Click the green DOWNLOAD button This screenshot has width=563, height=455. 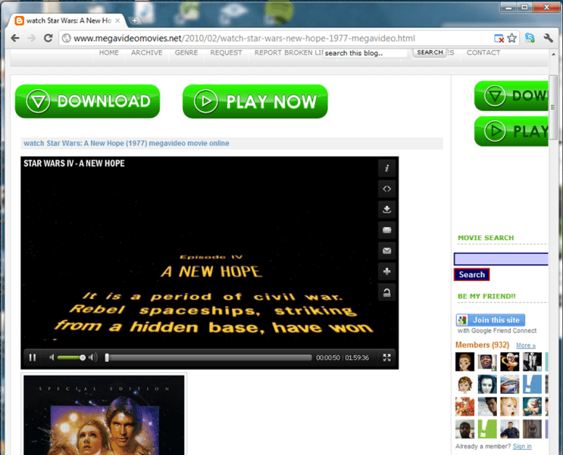87,102
